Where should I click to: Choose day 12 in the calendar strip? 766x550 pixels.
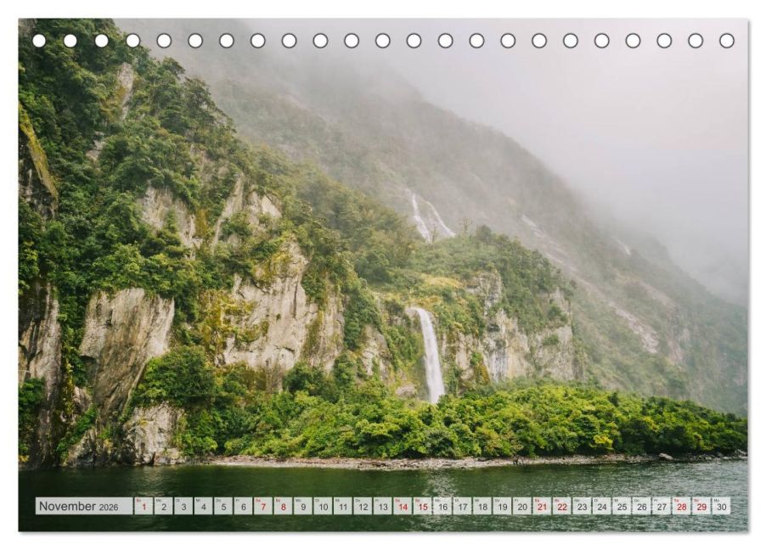[363, 507]
